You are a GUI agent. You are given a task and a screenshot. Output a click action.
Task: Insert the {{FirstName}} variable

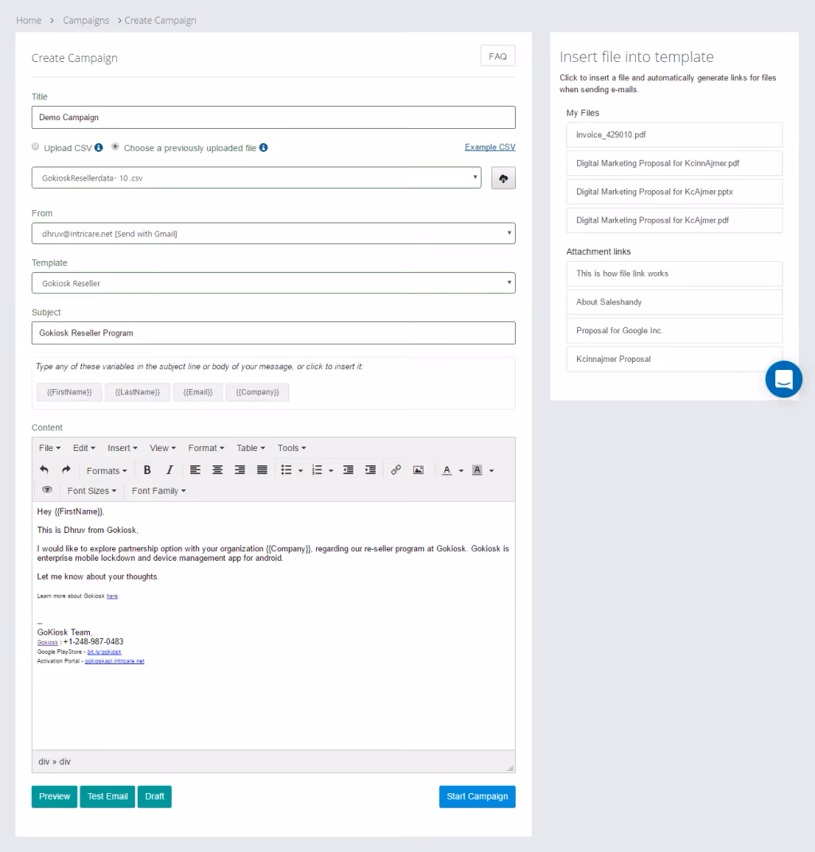tap(69, 391)
